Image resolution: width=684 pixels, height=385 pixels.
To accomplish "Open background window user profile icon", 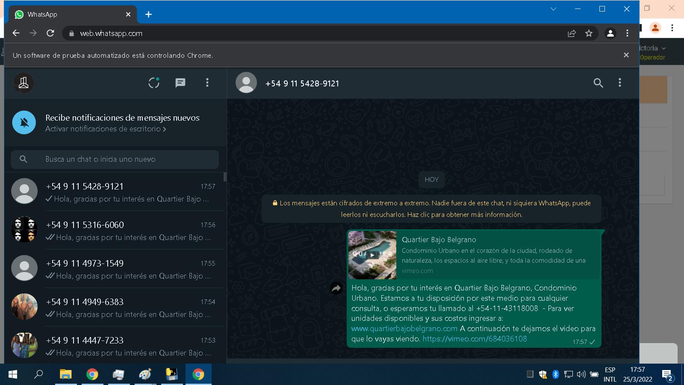I will click(655, 28).
